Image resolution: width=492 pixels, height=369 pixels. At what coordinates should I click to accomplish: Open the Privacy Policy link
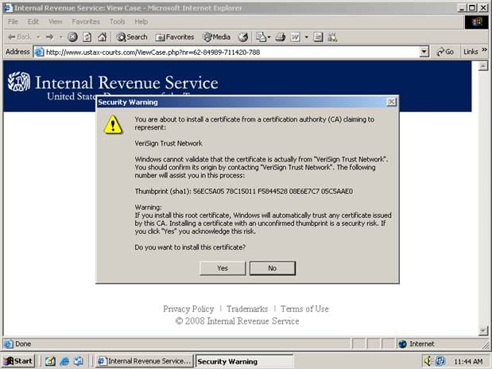coord(188,309)
